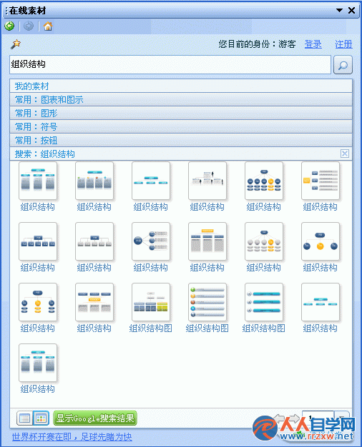Select orange header three grey columns chart
This screenshot has height=447, width=362.
(x=207, y=241)
